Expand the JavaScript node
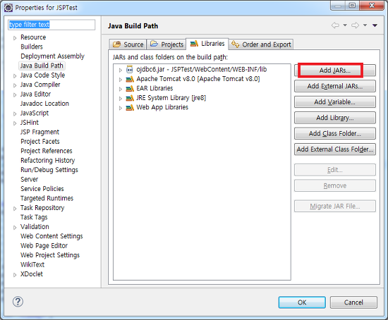This screenshot has height=320, width=388. (x=15, y=113)
